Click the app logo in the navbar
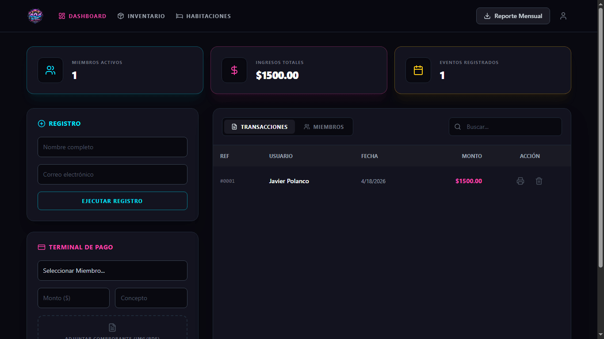 [x=35, y=16]
